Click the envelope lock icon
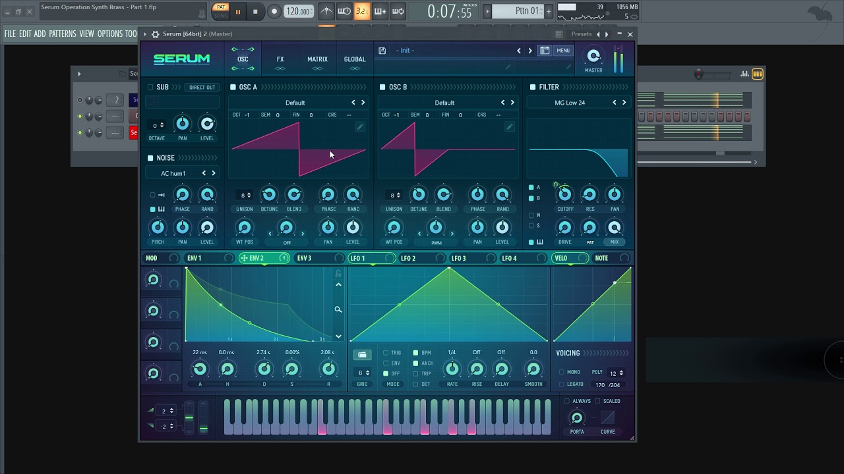Screen dimensions: 844x474 point(338,273)
